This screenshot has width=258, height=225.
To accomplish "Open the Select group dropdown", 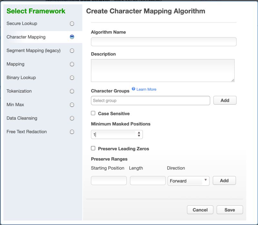I will point(150,100).
